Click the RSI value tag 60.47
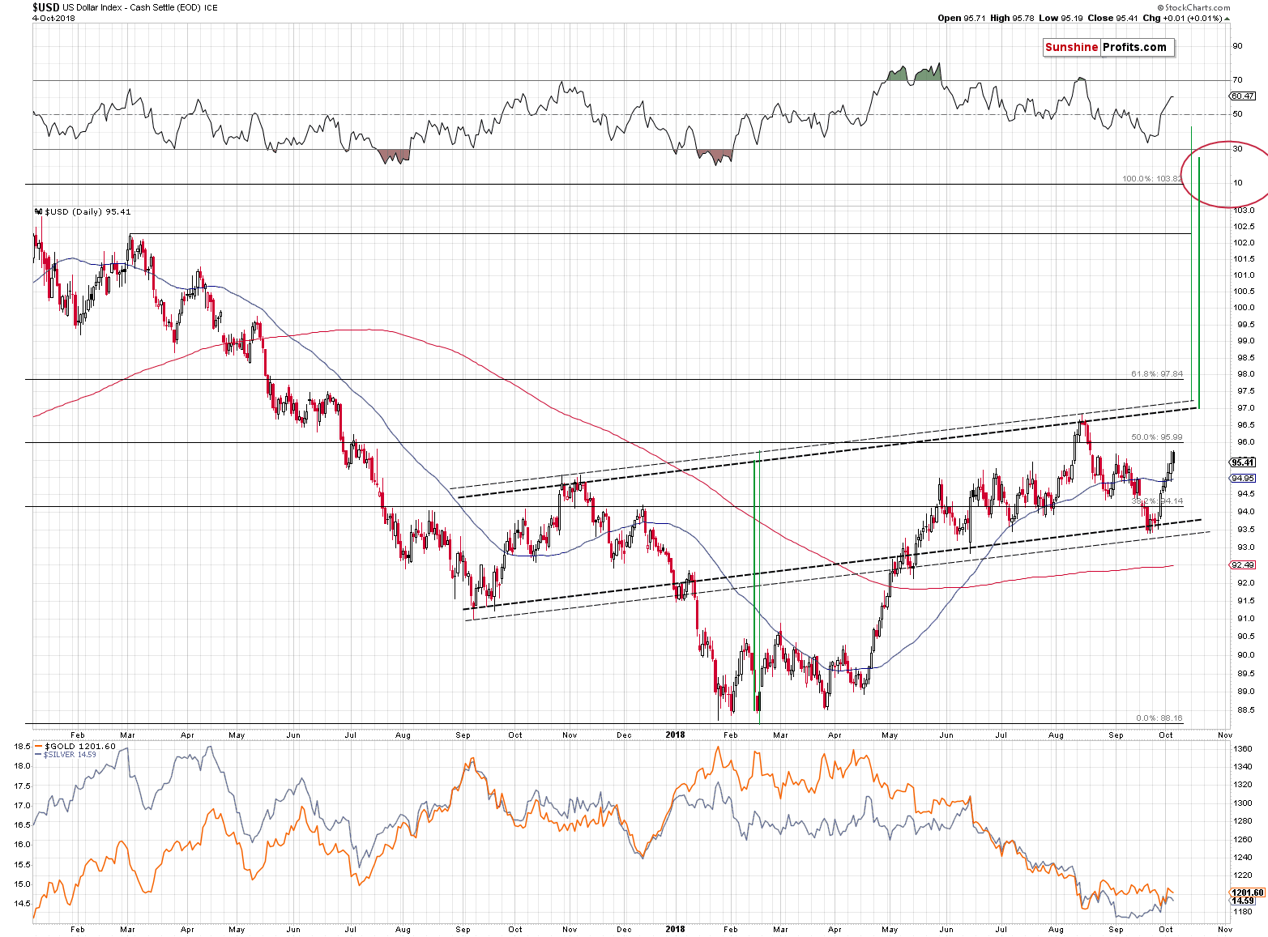 (1242, 96)
